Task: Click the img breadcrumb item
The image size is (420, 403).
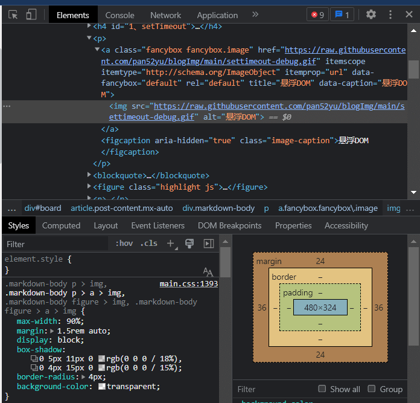Action: pos(393,208)
